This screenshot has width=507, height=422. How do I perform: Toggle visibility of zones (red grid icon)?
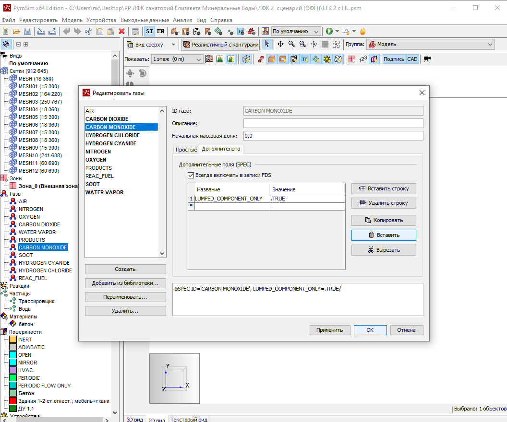click(352, 59)
